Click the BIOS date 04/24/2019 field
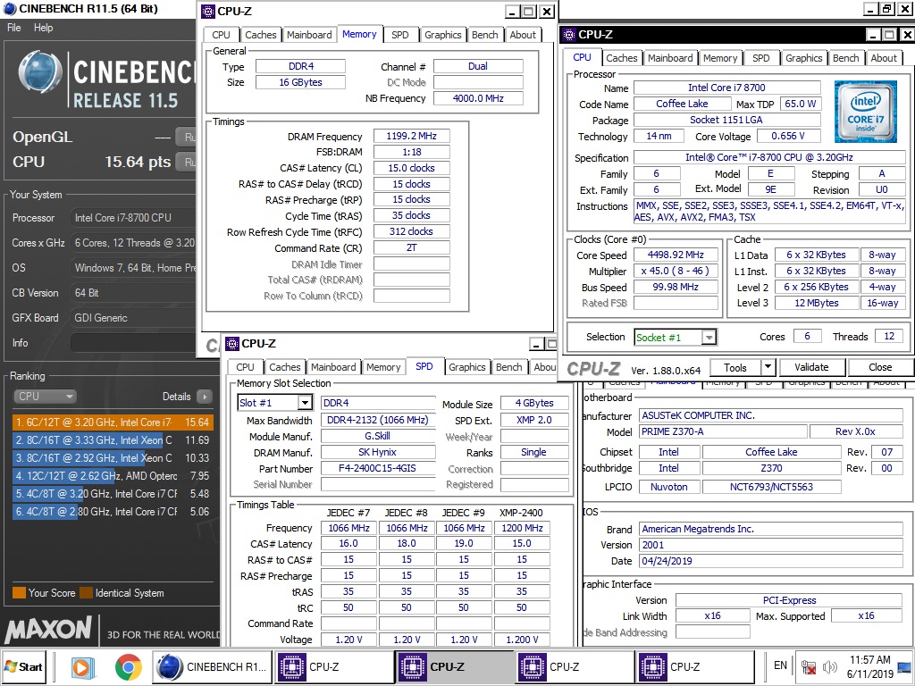 pyautogui.click(x=771, y=561)
